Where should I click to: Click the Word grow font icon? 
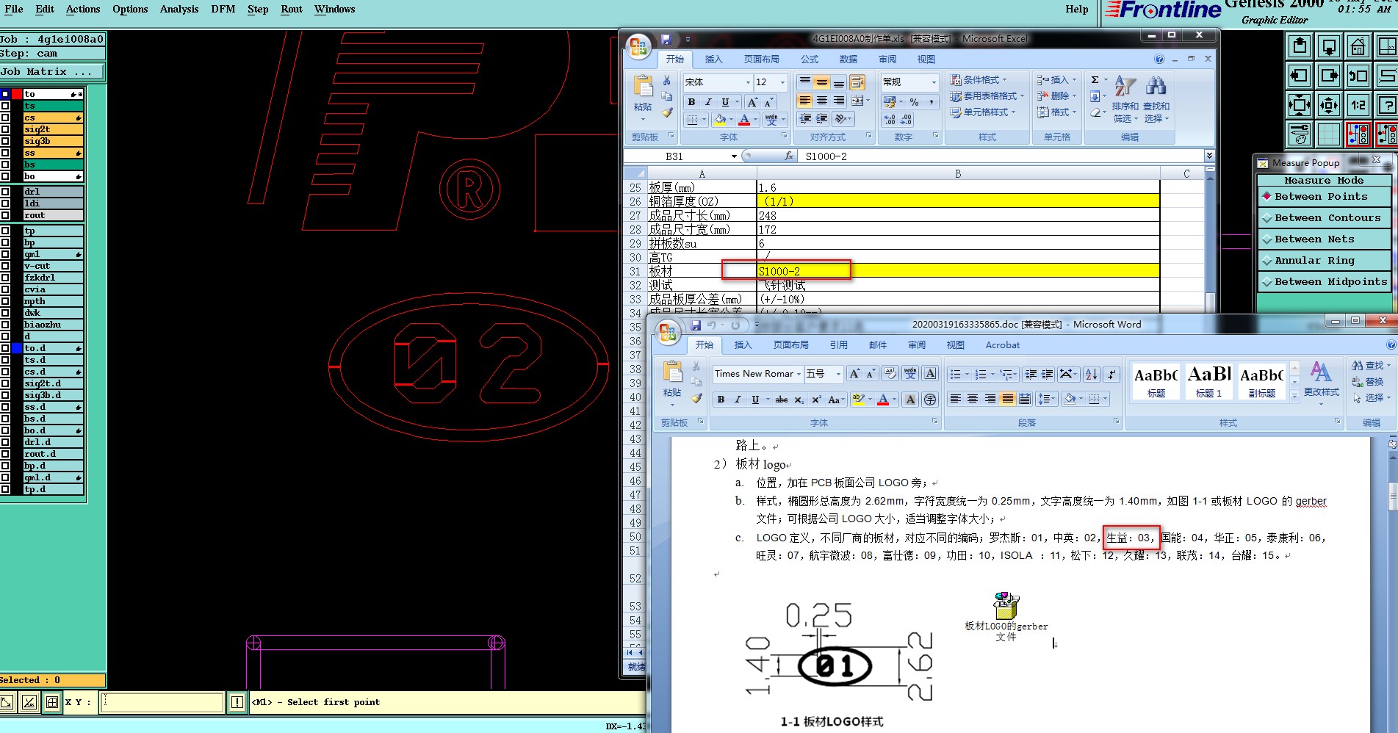[x=854, y=374]
